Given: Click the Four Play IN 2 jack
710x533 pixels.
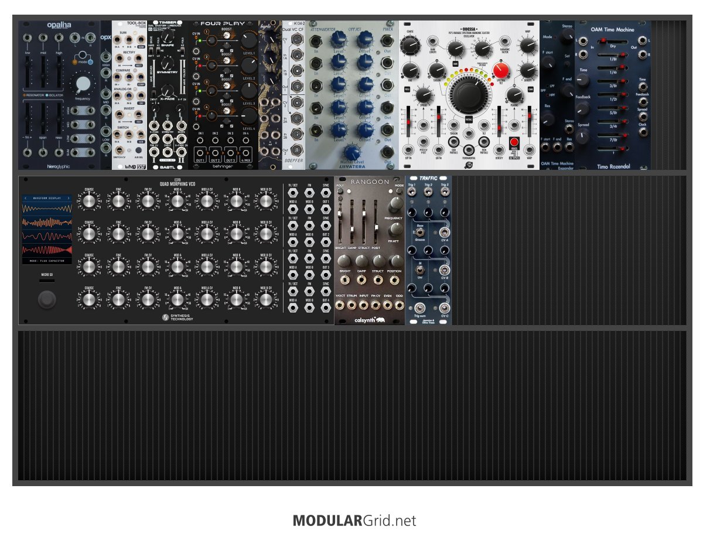Looking at the screenshot, I should pos(216,141).
